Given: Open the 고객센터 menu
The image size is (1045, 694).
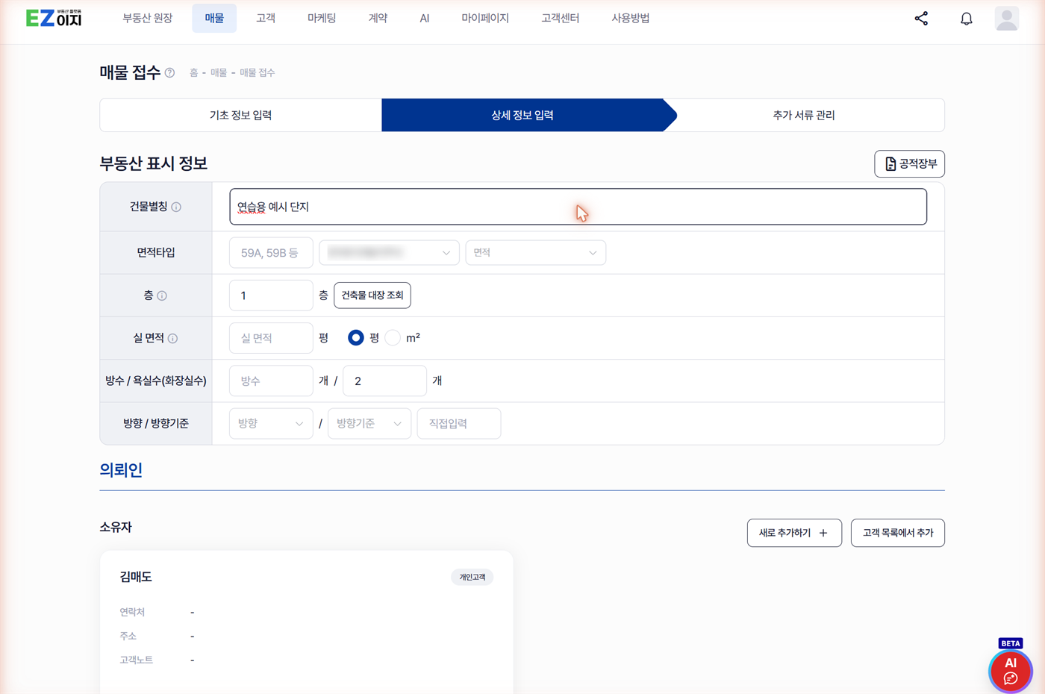Looking at the screenshot, I should click(560, 18).
